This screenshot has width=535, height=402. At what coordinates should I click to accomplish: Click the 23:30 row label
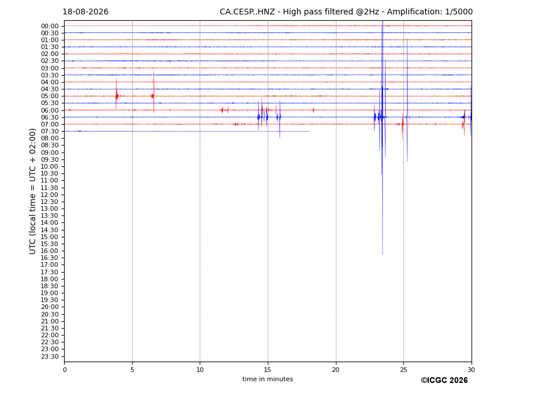50,356
